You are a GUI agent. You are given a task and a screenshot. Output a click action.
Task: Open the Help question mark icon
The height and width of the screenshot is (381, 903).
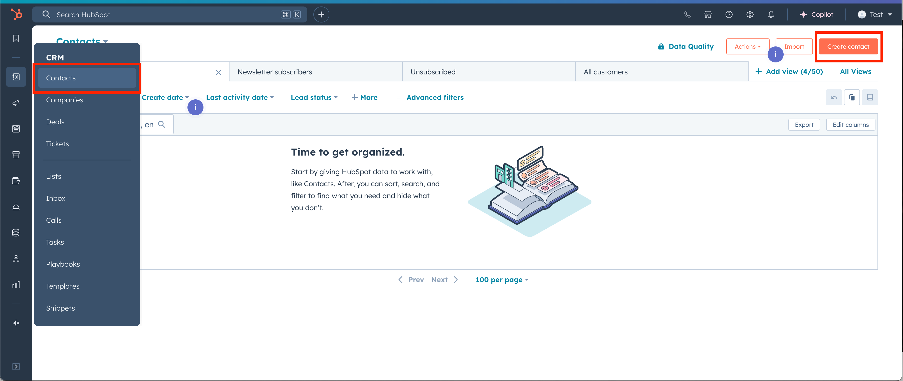[729, 14]
